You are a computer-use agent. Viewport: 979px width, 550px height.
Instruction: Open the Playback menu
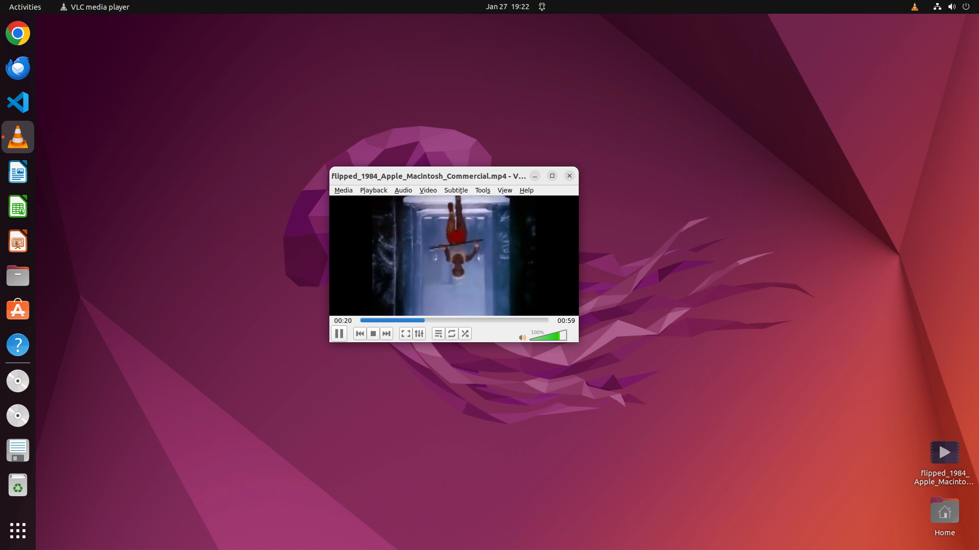click(373, 190)
